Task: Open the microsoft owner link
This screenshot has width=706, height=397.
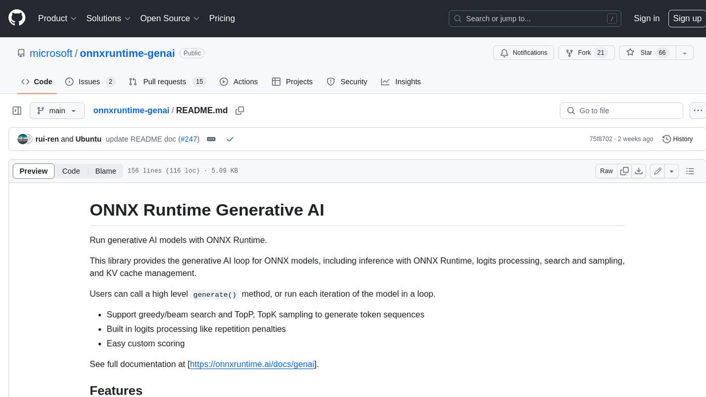Action: [51, 53]
